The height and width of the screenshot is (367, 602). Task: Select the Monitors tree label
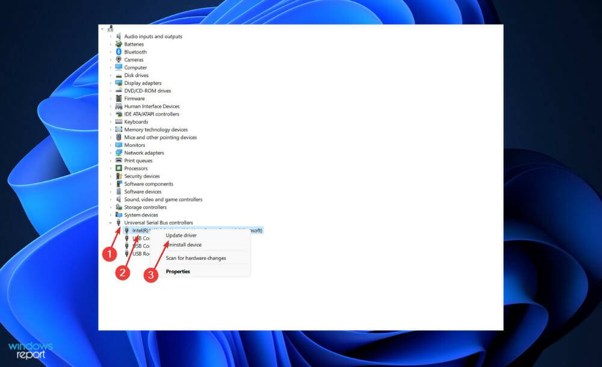(134, 145)
